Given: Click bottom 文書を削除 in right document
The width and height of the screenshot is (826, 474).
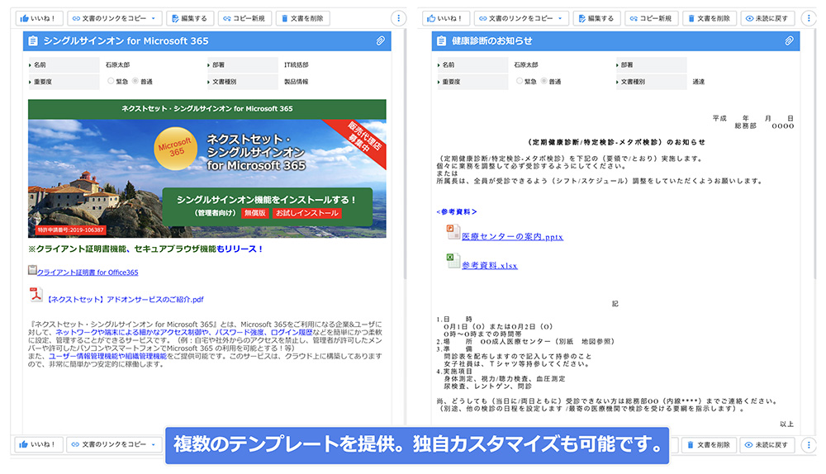Looking at the screenshot, I should (x=709, y=445).
